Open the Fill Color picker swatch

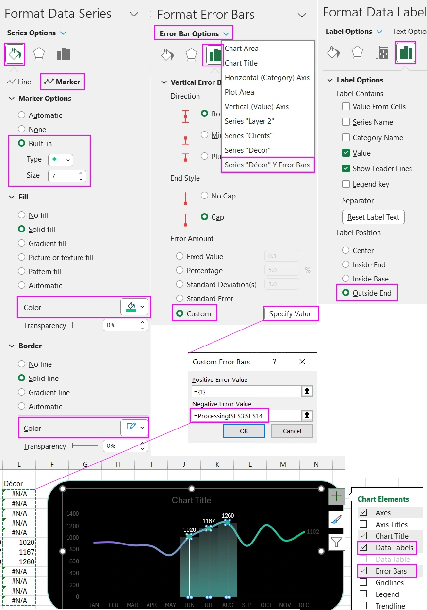pos(134,307)
